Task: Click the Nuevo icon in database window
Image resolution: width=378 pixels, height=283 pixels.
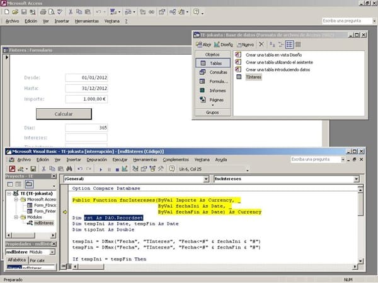Action: [246, 45]
